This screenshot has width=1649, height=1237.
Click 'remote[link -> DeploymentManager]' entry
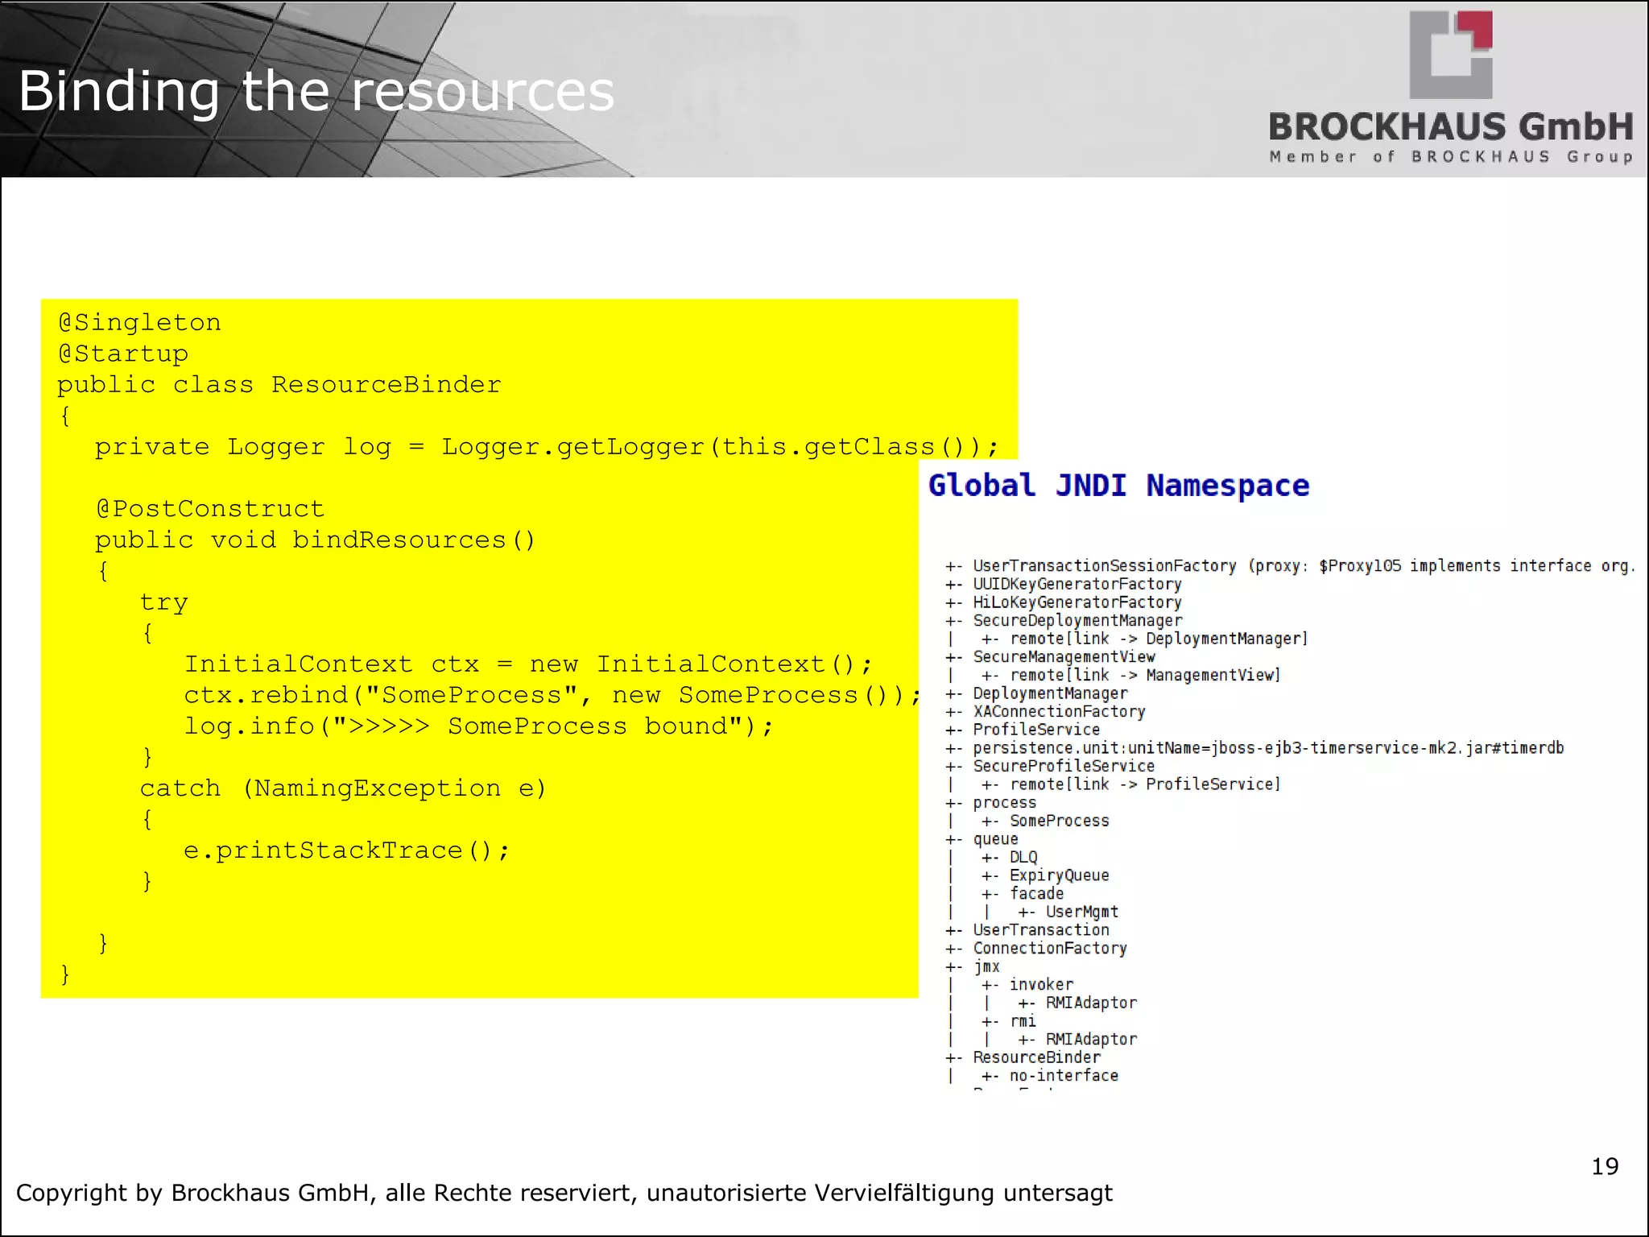coord(1159,639)
